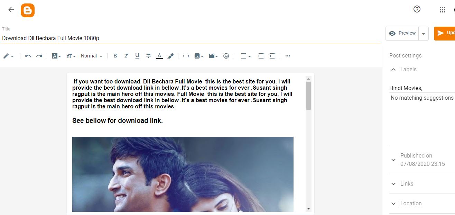Click the orange Blogger logo
Image resolution: width=455 pixels, height=215 pixels.
pyautogui.click(x=28, y=10)
